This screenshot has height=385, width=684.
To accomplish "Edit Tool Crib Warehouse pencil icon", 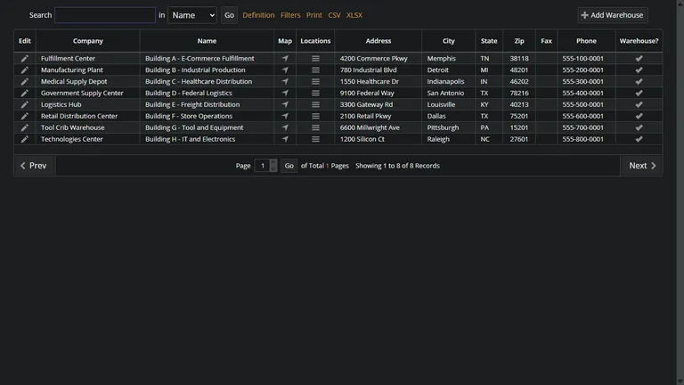I will pos(24,128).
